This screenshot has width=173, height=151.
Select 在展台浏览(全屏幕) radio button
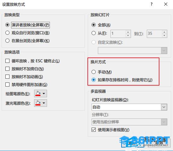click(x=7, y=41)
